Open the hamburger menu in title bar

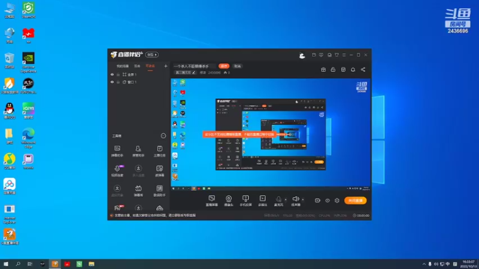(x=344, y=55)
